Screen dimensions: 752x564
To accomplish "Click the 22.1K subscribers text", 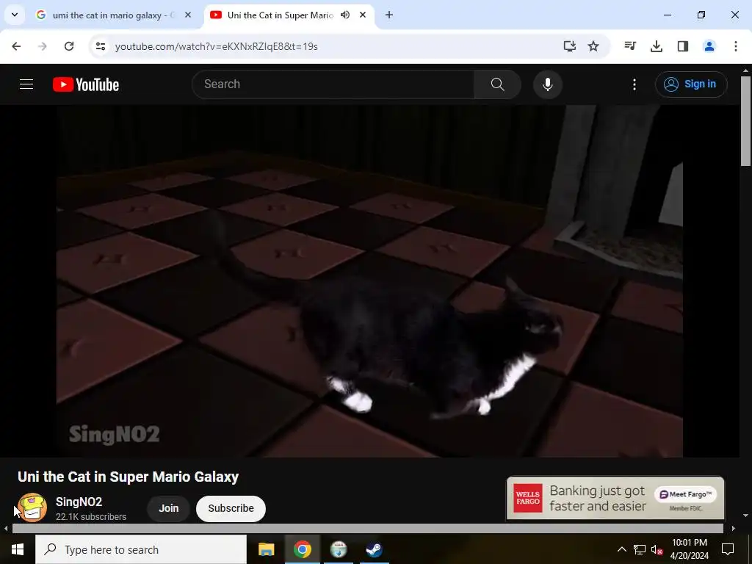I will 91,516.
